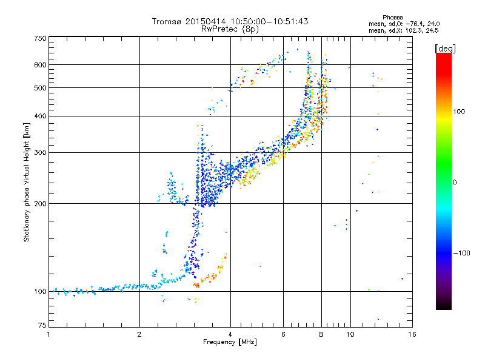
Task: Click the y-axis '750' tick label
Action: coord(40,38)
